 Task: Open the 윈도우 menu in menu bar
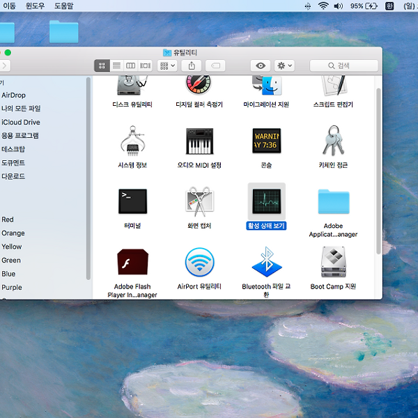coord(35,6)
